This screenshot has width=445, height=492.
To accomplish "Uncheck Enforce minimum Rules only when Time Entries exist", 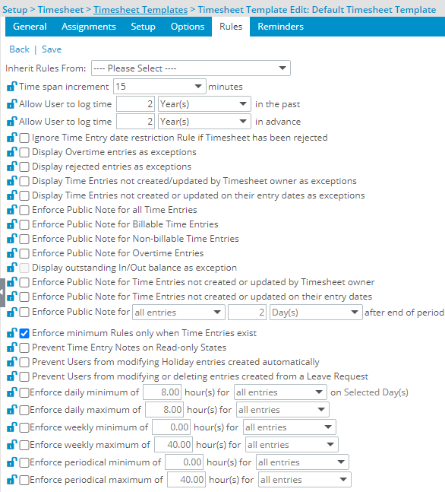I will point(24,333).
